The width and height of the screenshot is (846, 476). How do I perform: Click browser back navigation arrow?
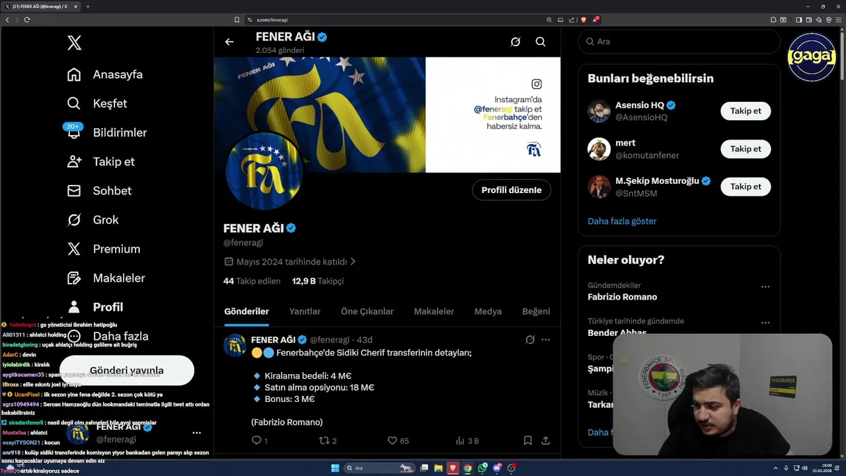coord(7,20)
